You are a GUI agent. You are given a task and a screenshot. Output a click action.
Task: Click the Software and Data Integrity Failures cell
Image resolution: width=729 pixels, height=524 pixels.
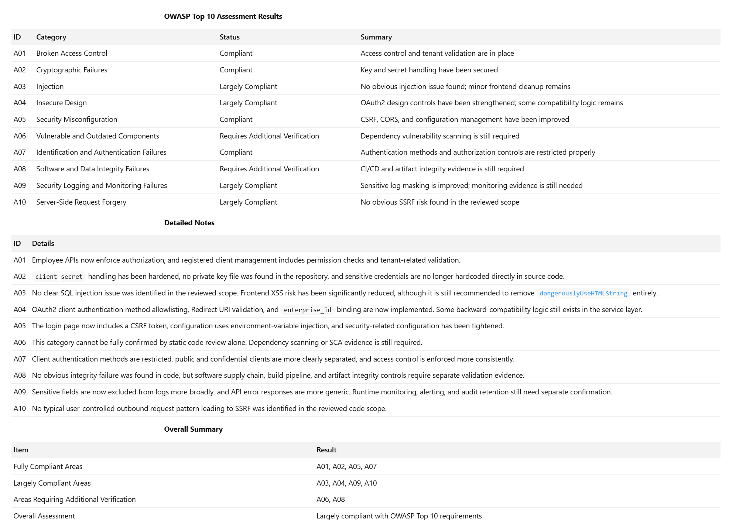(93, 169)
